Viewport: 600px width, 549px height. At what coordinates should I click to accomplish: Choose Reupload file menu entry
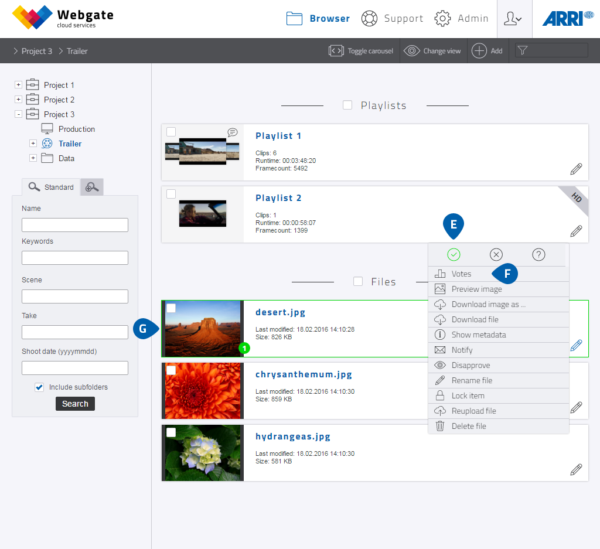pyautogui.click(x=498, y=411)
